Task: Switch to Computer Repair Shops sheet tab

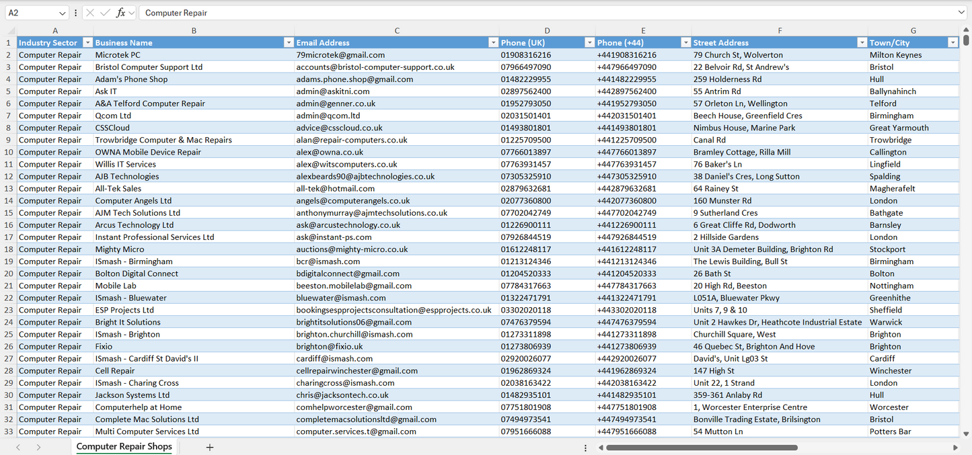Action: pyautogui.click(x=124, y=447)
